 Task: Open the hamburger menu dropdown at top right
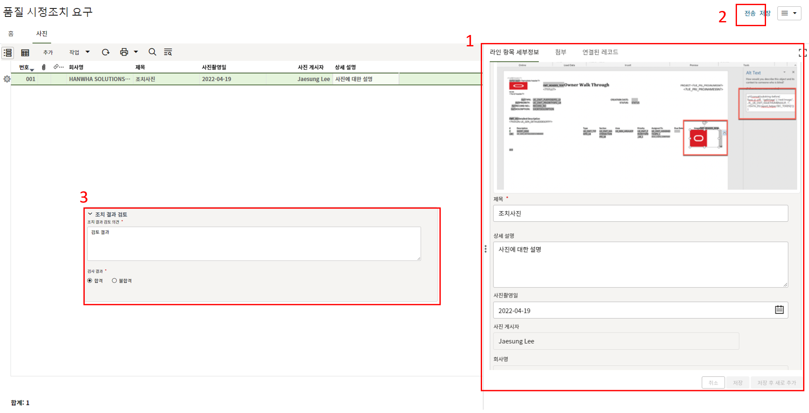pyautogui.click(x=789, y=13)
